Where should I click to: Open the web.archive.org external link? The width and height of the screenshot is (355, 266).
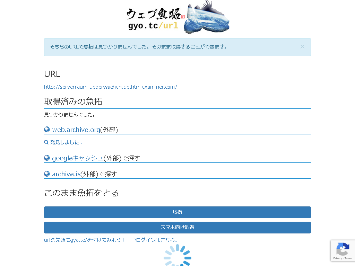[x=76, y=130]
